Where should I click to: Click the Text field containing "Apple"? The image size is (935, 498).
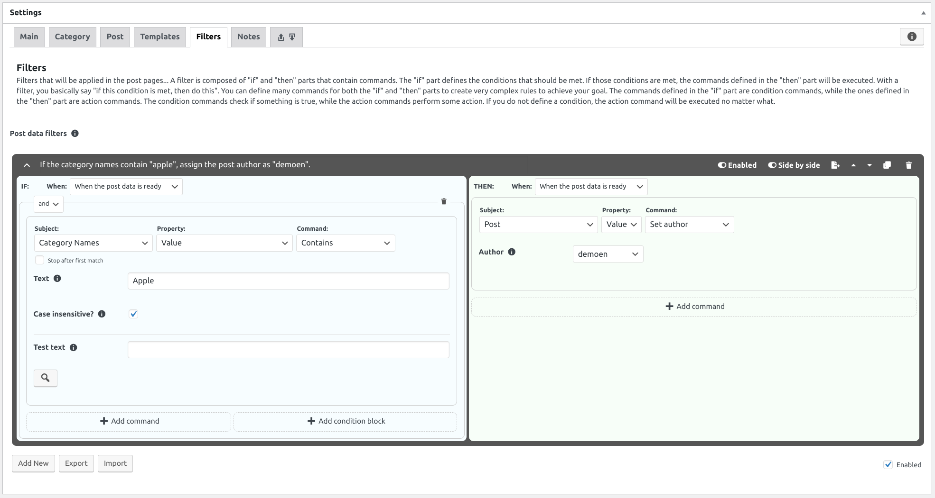pyautogui.click(x=289, y=281)
